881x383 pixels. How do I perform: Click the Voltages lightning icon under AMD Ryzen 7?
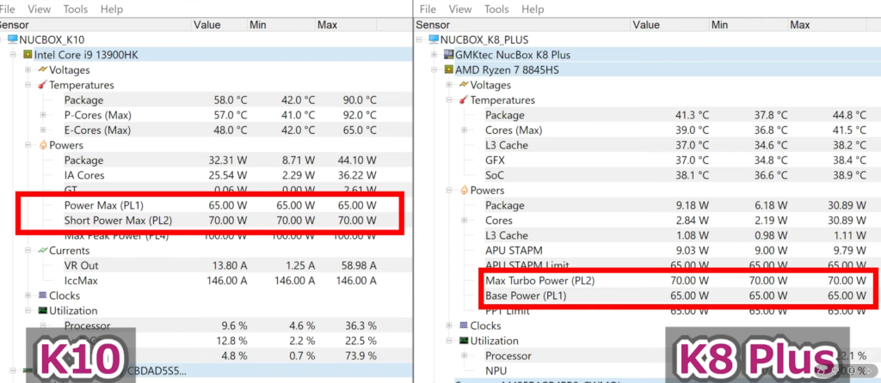coord(463,85)
